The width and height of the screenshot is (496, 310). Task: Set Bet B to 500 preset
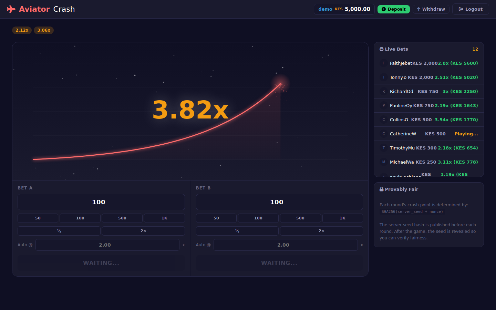coord(300,218)
